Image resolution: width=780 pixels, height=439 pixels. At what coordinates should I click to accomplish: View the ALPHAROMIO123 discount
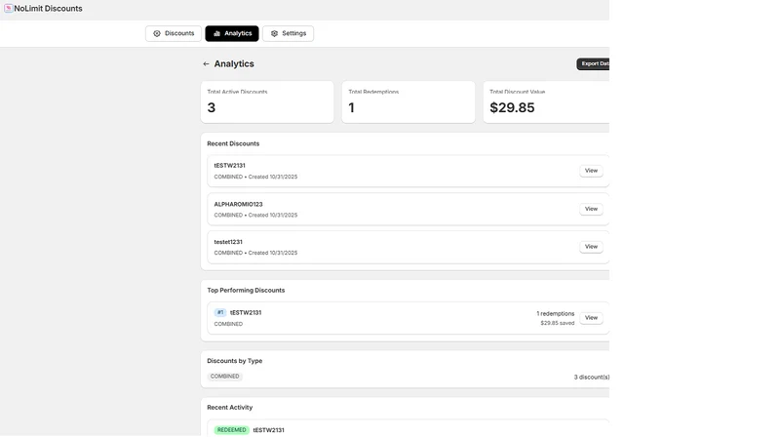[591, 209]
